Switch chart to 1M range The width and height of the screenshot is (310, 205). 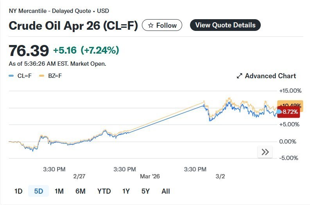pyautogui.click(x=59, y=191)
